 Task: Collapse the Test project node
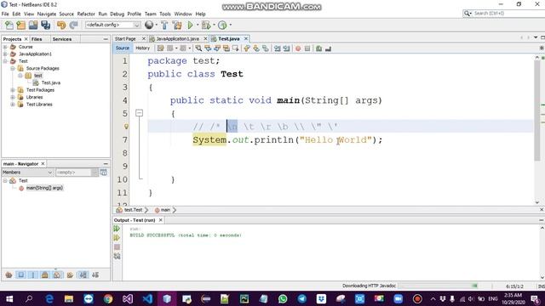pos(5,61)
